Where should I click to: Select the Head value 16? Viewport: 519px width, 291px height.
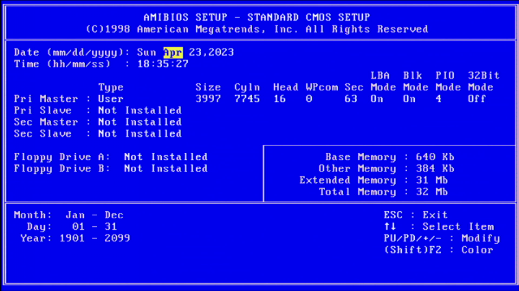(x=279, y=99)
